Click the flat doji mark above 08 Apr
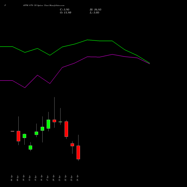The image size is (187, 187). (x=12, y=131)
